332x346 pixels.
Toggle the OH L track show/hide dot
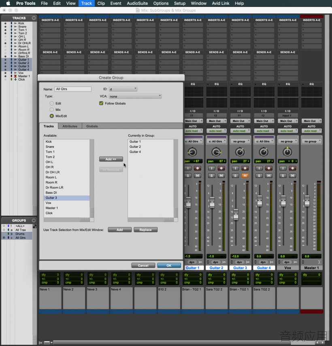click(x=5, y=36)
